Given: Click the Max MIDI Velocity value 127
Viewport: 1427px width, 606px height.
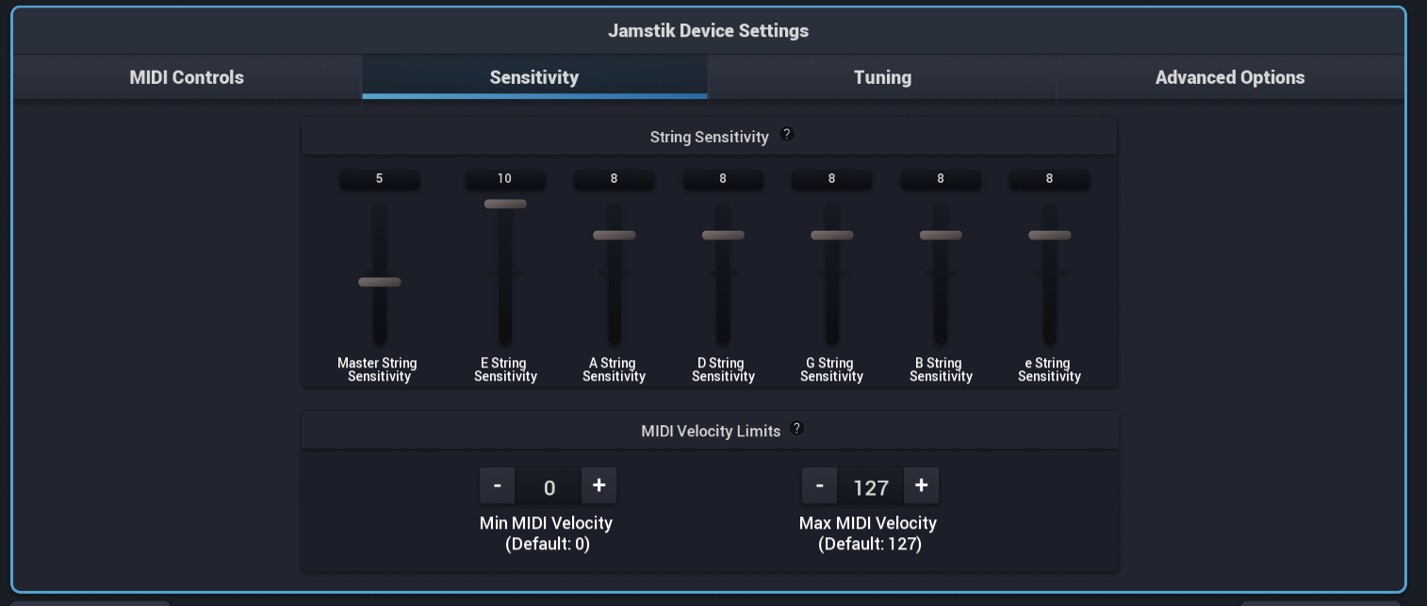Looking at the screenshot, I should coord(871,487).
